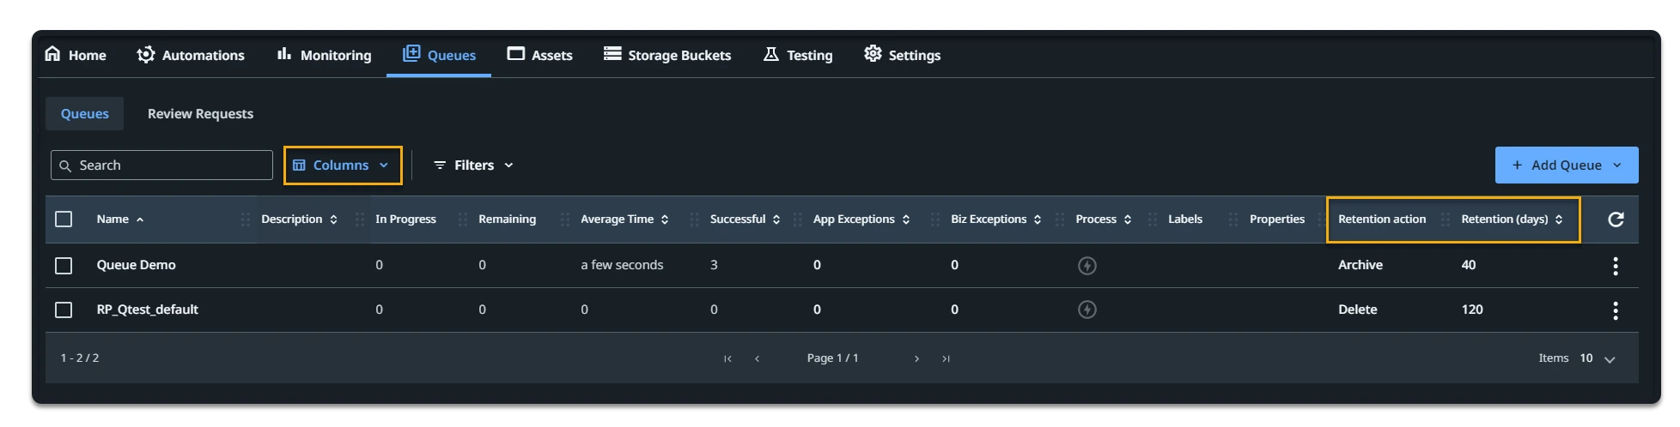Switch to the Review Requests sub-tab
This screenshot has width=1680, height=427.
(x=200, y=114)
